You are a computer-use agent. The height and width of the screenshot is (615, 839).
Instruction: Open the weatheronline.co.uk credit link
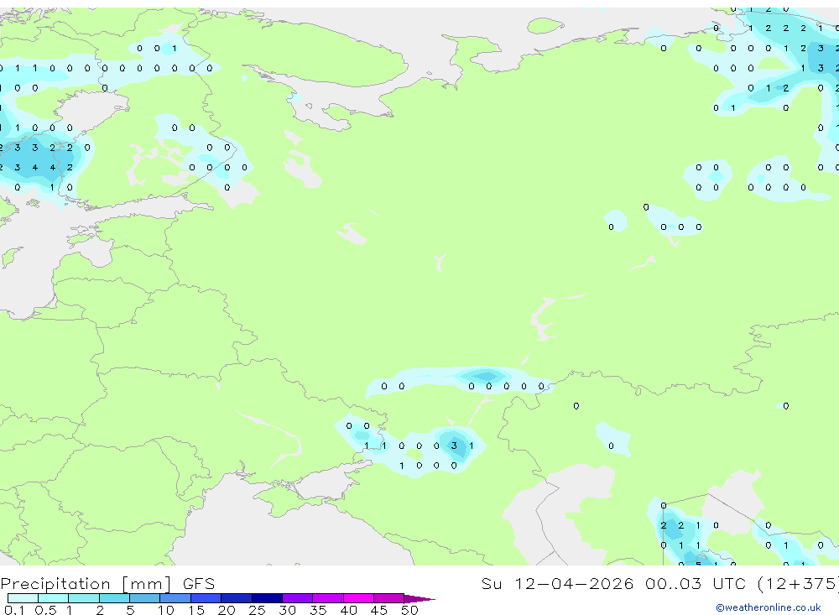tap(768, 607)
